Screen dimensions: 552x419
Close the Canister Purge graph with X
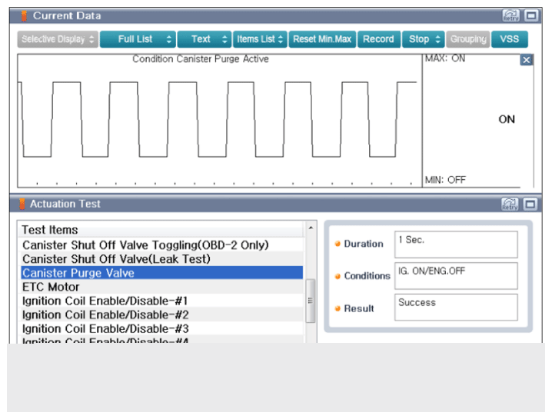pos(526,60)
